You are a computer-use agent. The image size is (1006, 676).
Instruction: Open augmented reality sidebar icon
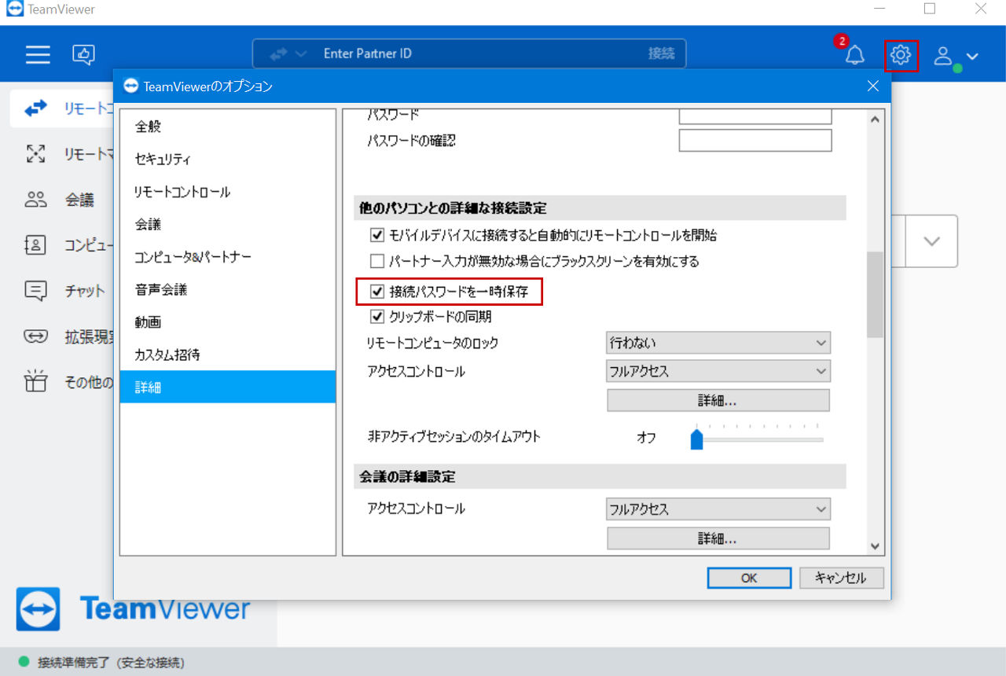[x=36, y=336]
